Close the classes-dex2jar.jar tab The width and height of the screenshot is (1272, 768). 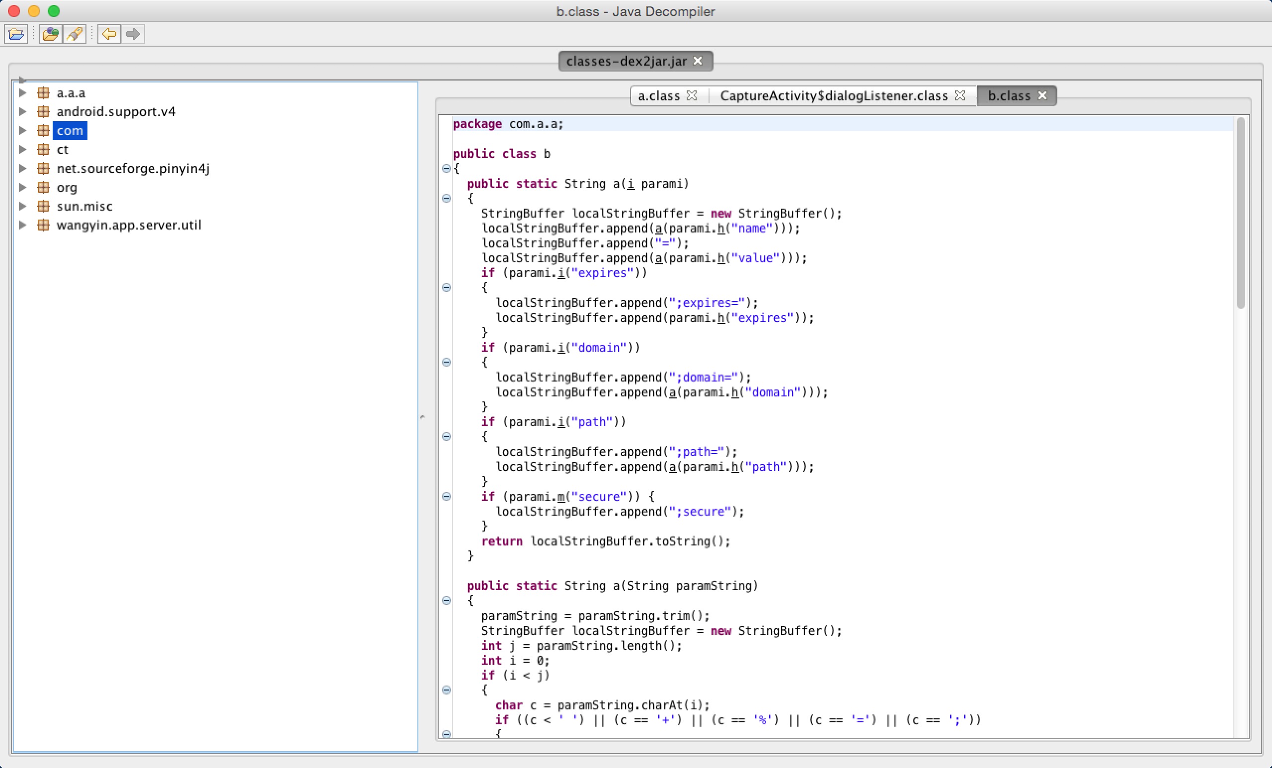[698, 61]
